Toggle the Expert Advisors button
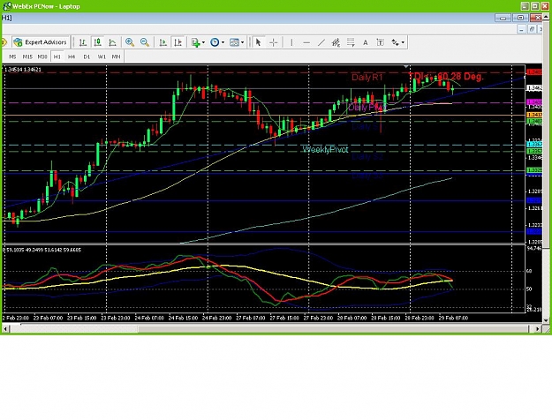 tap(40, 42)
